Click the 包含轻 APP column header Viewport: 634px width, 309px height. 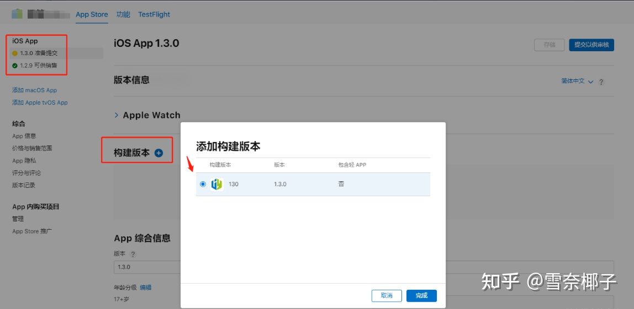click(352, 165)
